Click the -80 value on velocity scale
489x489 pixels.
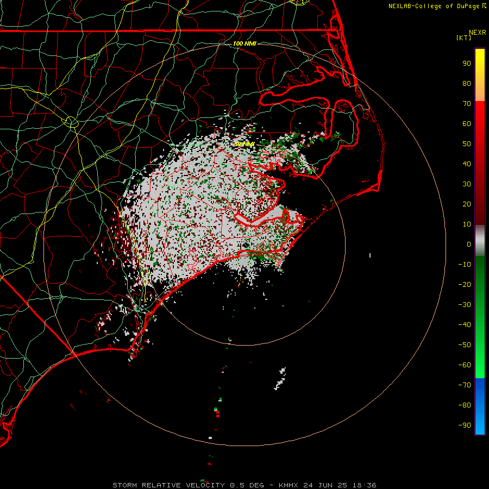[465, 405]
